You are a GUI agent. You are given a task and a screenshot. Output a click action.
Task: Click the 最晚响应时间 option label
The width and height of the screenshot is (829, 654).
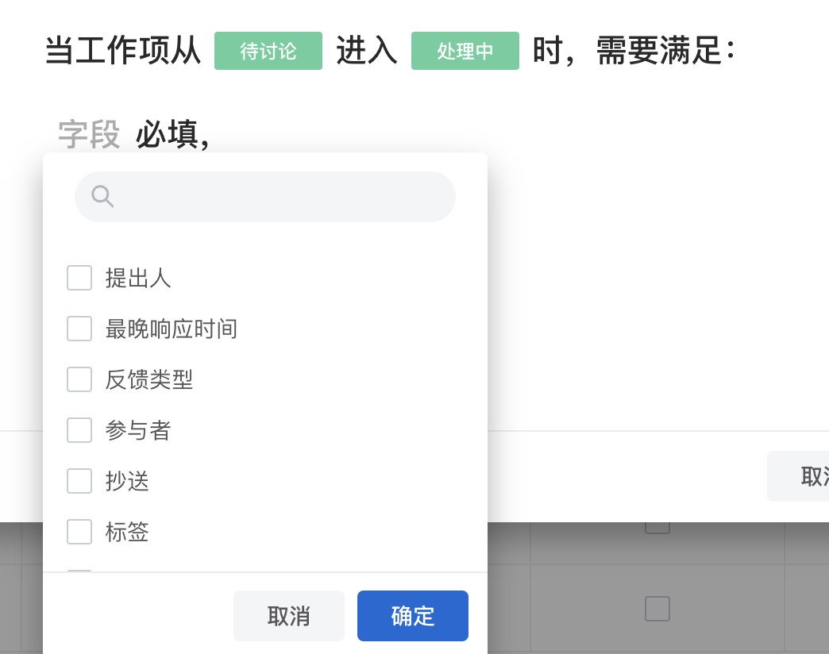(171, 329)
